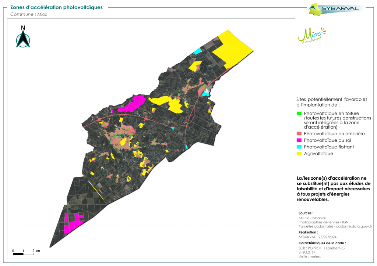Click the 'Unité : mètres' line
The image size is (377, 266).
click(x=310, y=256)
